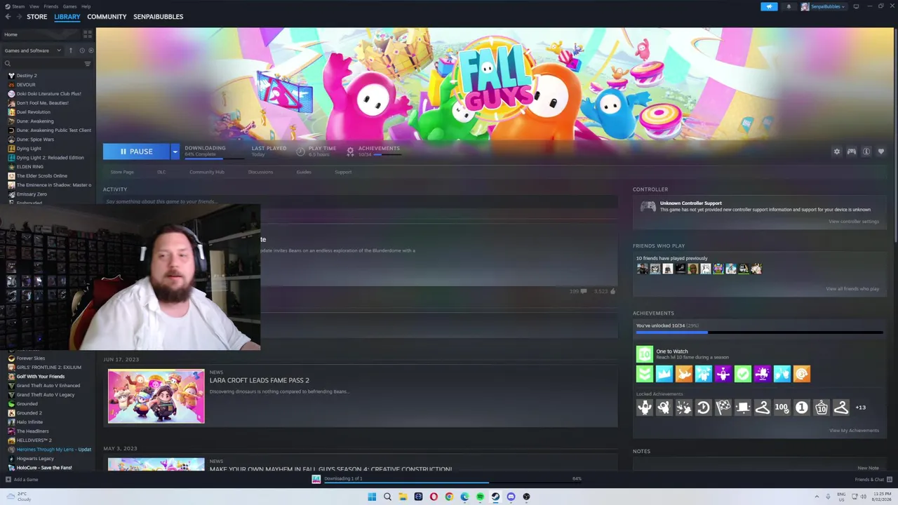Open the Windows Start button

[372, 497]
